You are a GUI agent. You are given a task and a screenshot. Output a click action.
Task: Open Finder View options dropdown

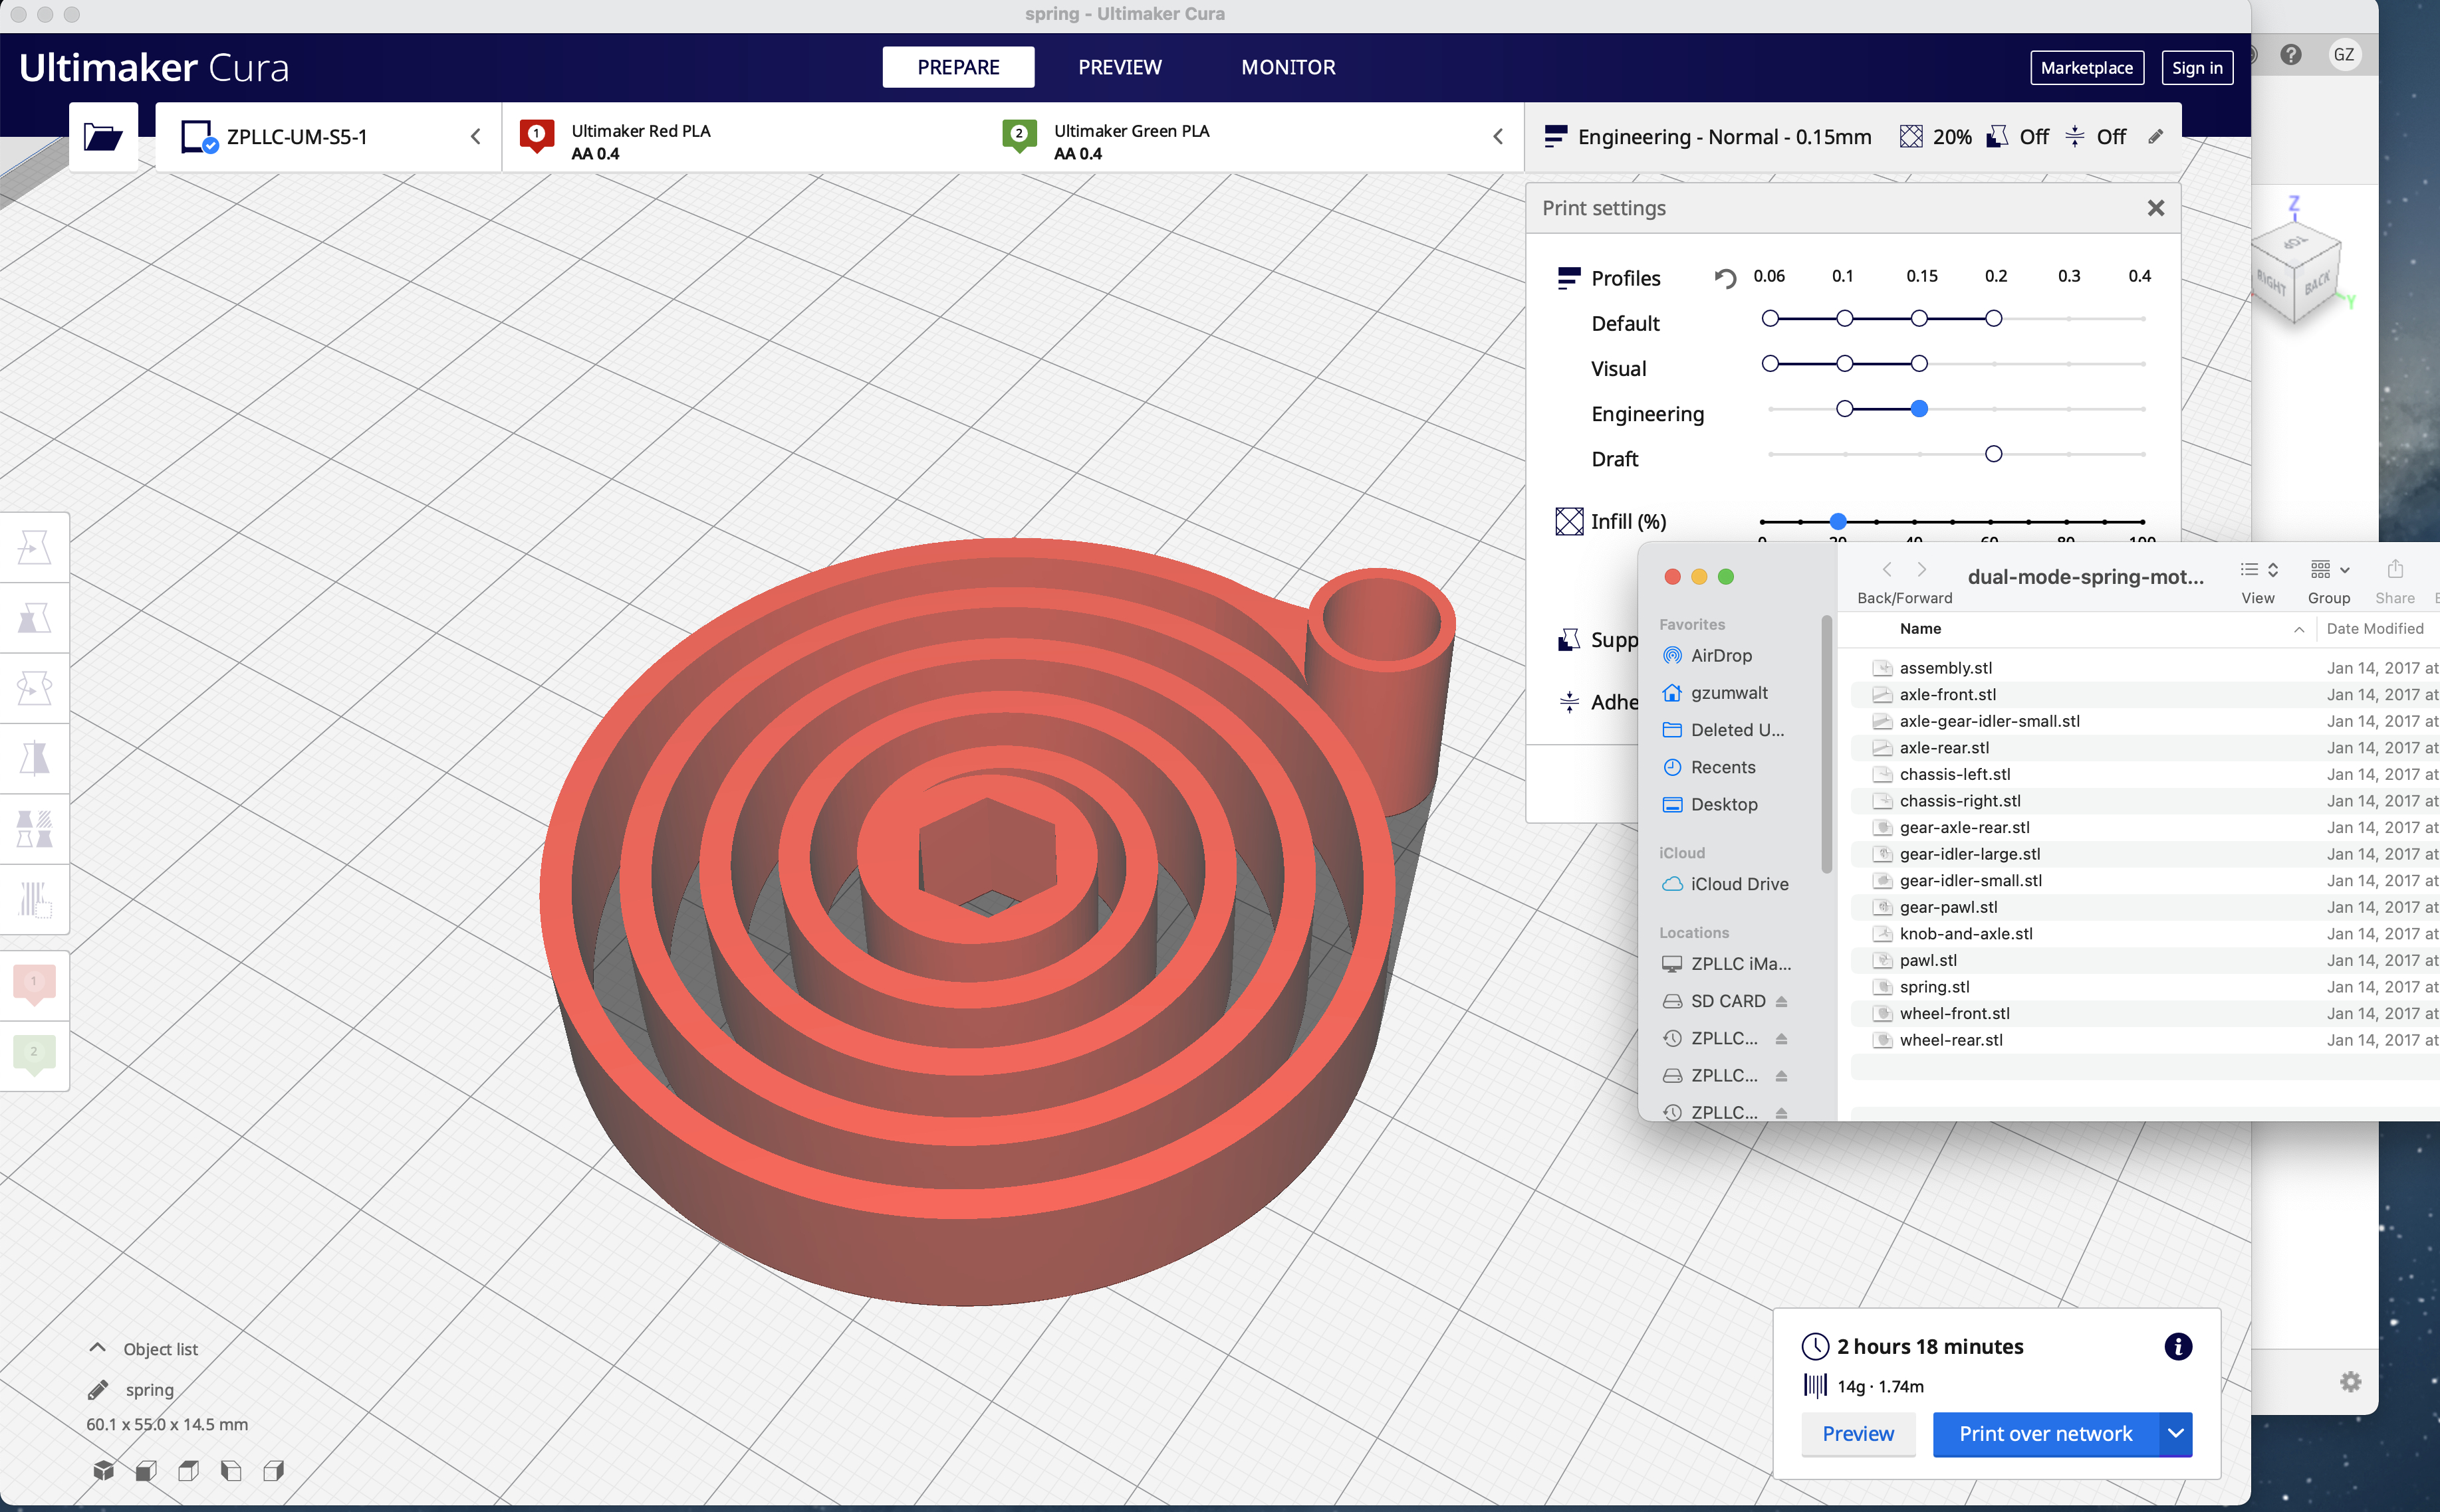pos(2259,569)
